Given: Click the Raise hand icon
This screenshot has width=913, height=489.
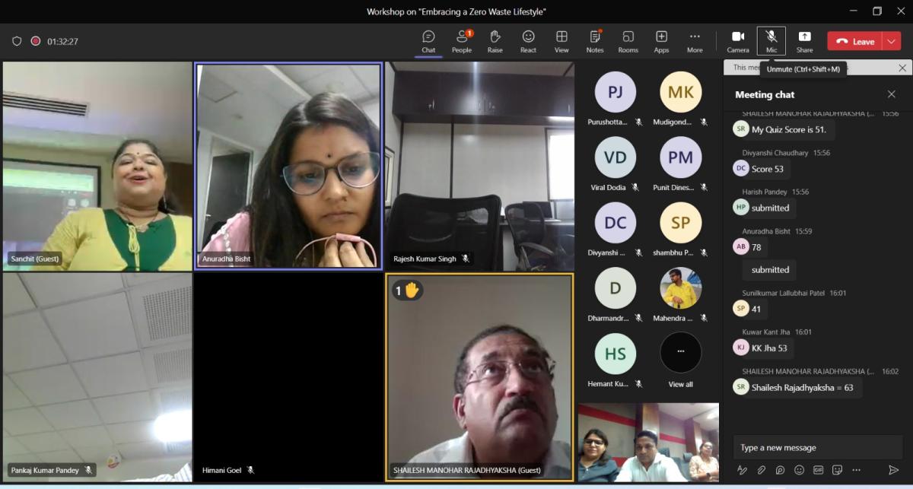Looking at the screenshot, I should 495,41.
